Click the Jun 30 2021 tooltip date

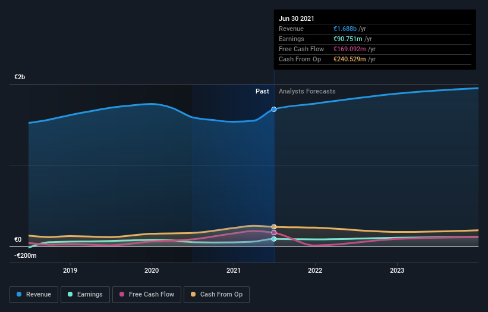(x=296, y=18)
